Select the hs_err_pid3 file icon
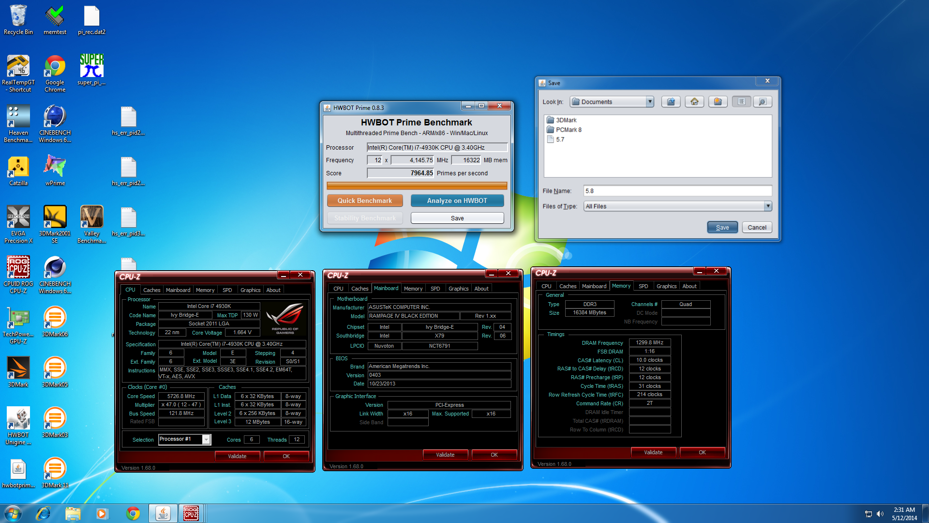Image resolution: width=929 pixels, height=523 pixels. tap(128, 221)
